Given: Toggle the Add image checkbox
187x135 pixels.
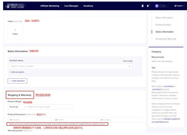Looking at the screenshot, I should tap(121, 61).
